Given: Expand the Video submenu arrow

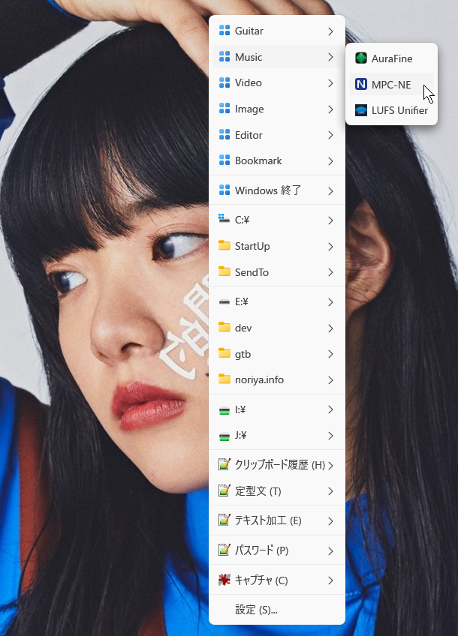Looking at the screenshot, I should pyautogui.click(x=330, y=83).
